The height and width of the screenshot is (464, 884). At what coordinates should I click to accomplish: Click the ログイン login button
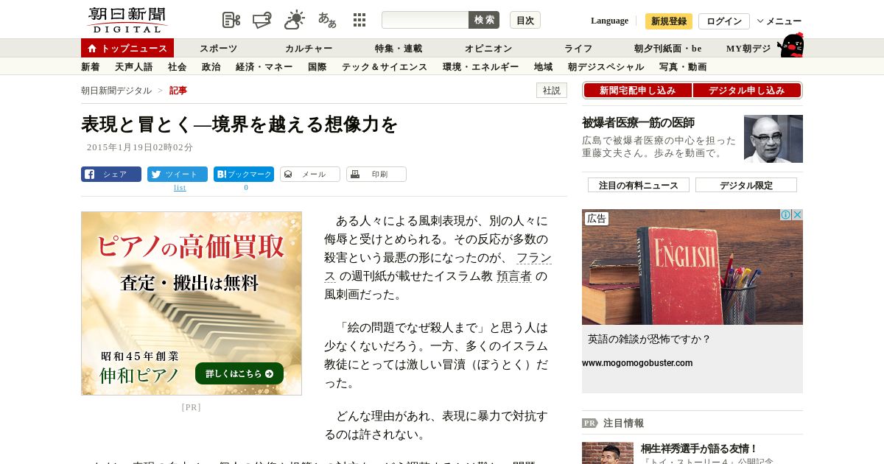click(x=724, y=21)
